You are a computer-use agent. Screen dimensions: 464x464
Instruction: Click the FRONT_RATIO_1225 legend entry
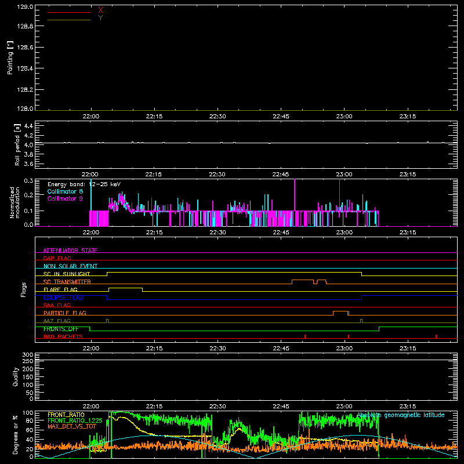[75, 420]
